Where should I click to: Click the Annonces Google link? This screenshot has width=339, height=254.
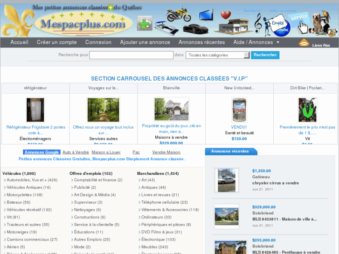(x=42, y=152)
